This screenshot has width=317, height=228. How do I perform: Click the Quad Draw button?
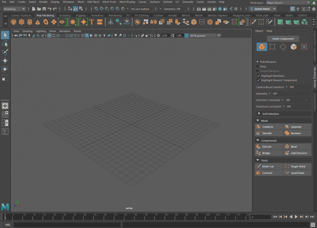tap(297, 173)
